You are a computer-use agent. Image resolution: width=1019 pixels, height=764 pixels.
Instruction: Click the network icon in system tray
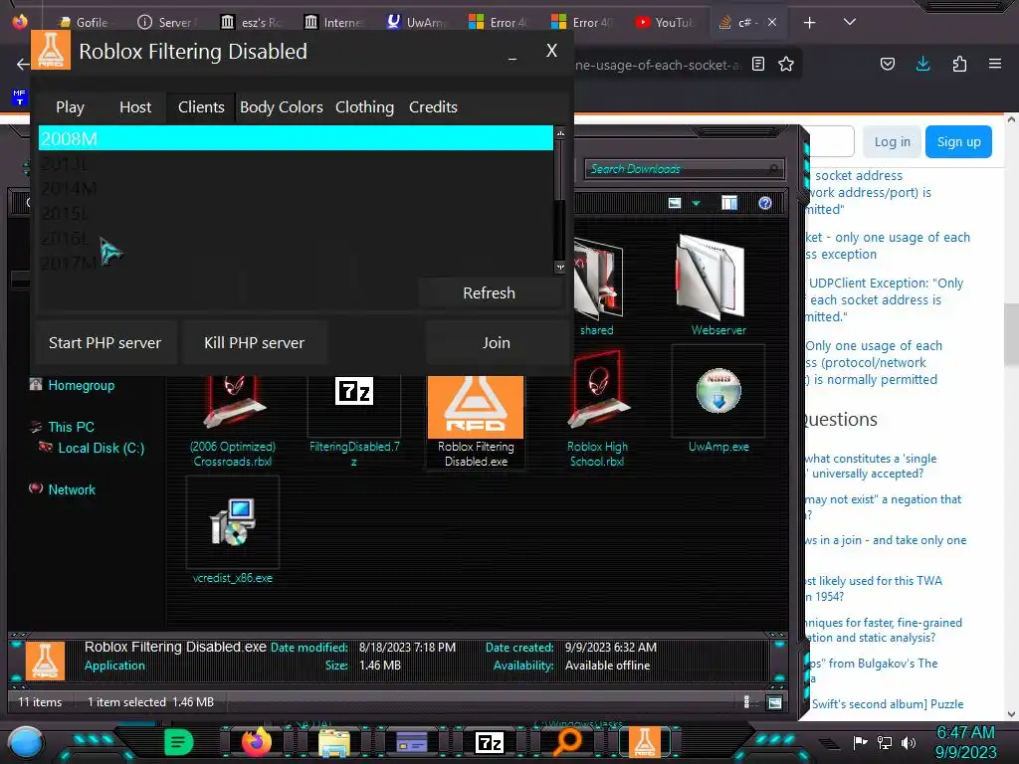coord(885,742)
